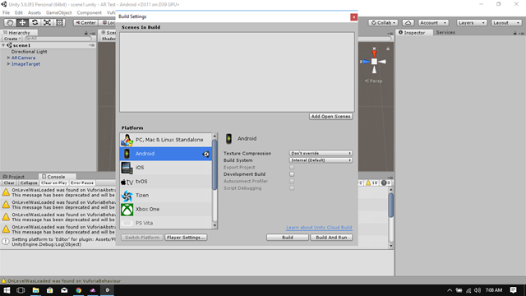Select Directional Light in Hierarchy

[x=30, y=52]
